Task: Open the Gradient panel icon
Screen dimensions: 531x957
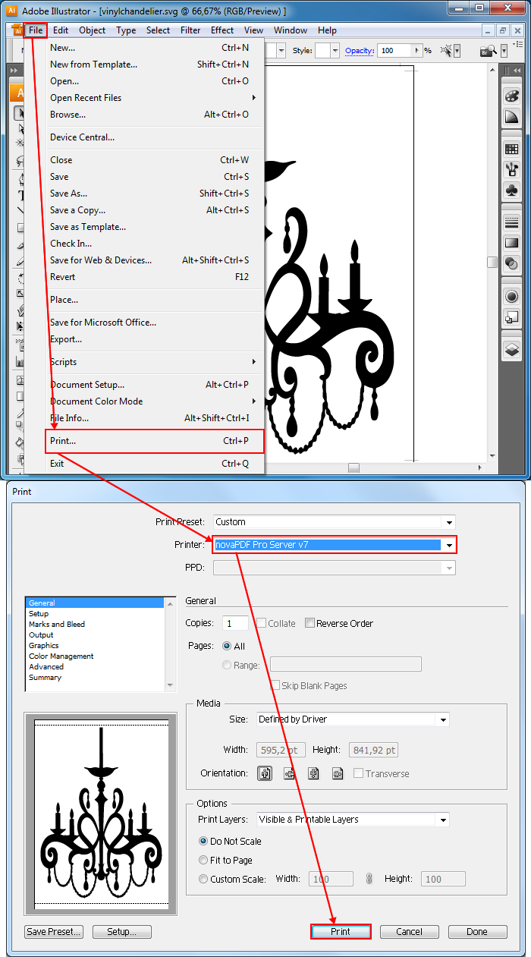Action: pyautogui.click(x=511, y=243)
